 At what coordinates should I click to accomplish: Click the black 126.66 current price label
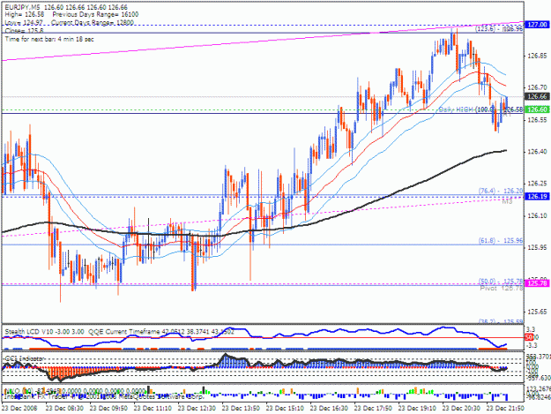coord(537,96)
